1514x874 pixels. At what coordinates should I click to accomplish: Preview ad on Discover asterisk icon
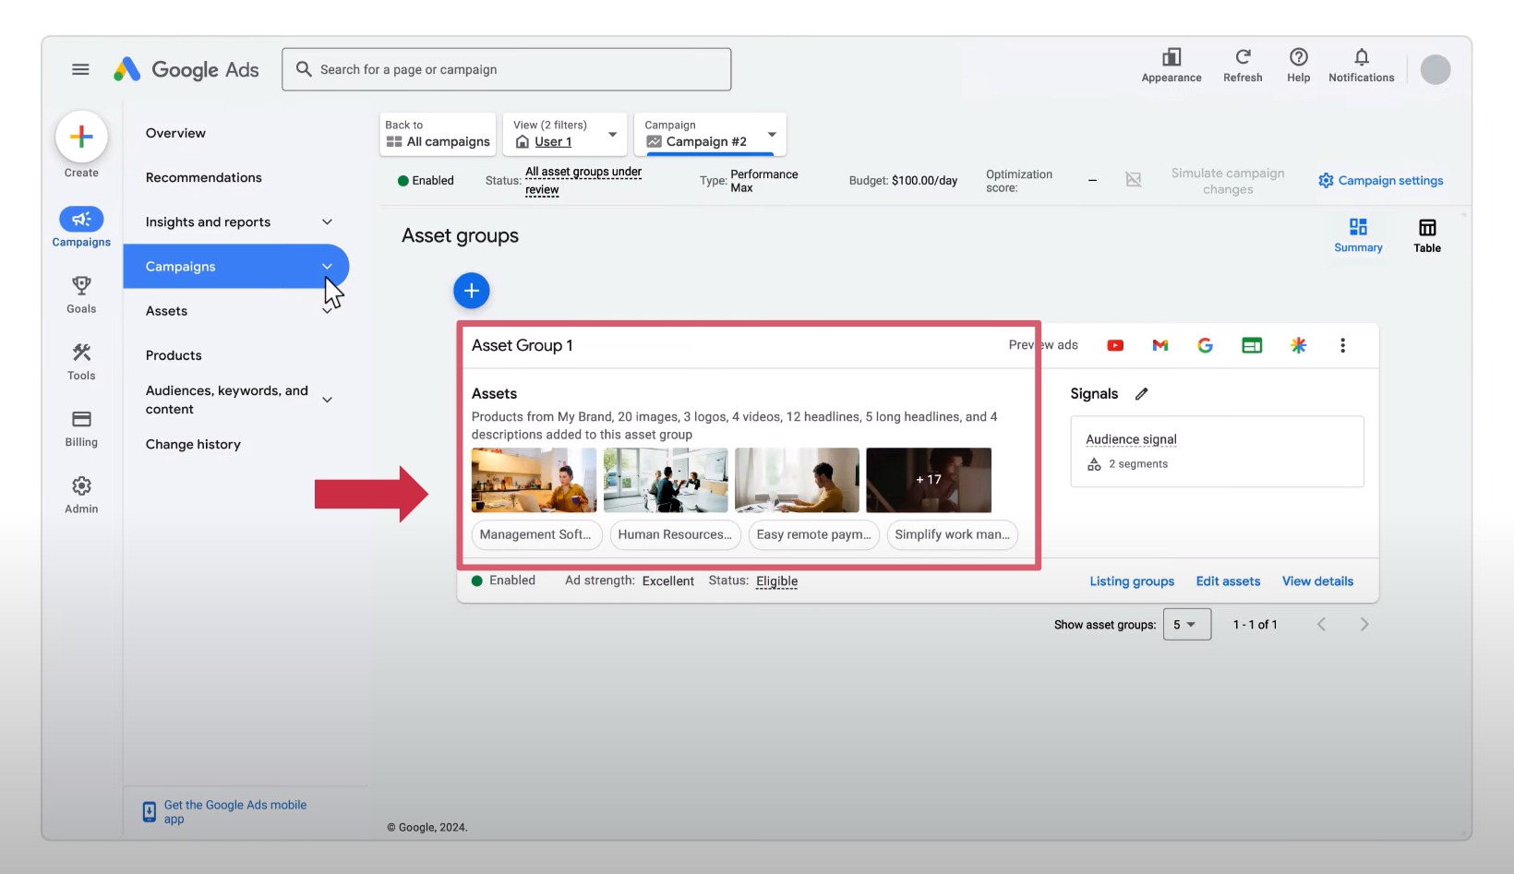click(x=1298, y=345)
